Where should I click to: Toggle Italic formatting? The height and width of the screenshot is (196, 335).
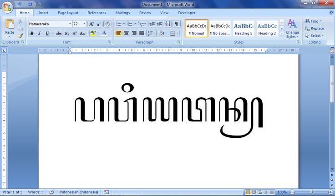(39, 33)
